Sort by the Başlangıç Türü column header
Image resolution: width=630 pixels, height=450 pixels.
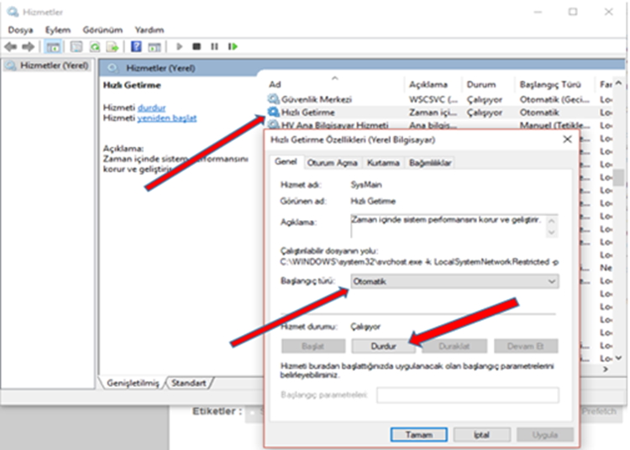pyautogui.click(x=554, y=84)
